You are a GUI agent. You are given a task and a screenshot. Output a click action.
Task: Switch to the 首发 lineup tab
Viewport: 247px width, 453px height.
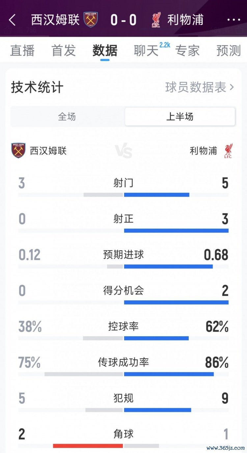click(64, 50)
